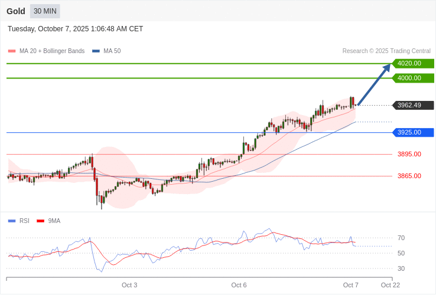Click the blue upward forecast arrow
The width and height of the screenshot is (436, 295).
click(375, 84)
